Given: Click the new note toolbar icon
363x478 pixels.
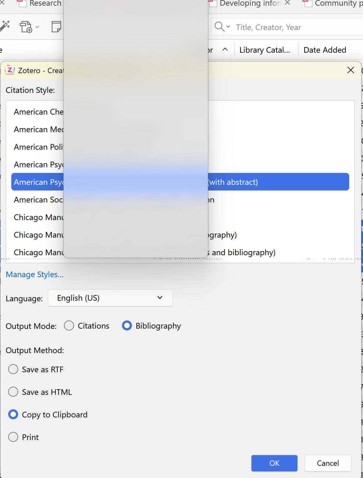Looking at the screenshot, I should 56,27.
